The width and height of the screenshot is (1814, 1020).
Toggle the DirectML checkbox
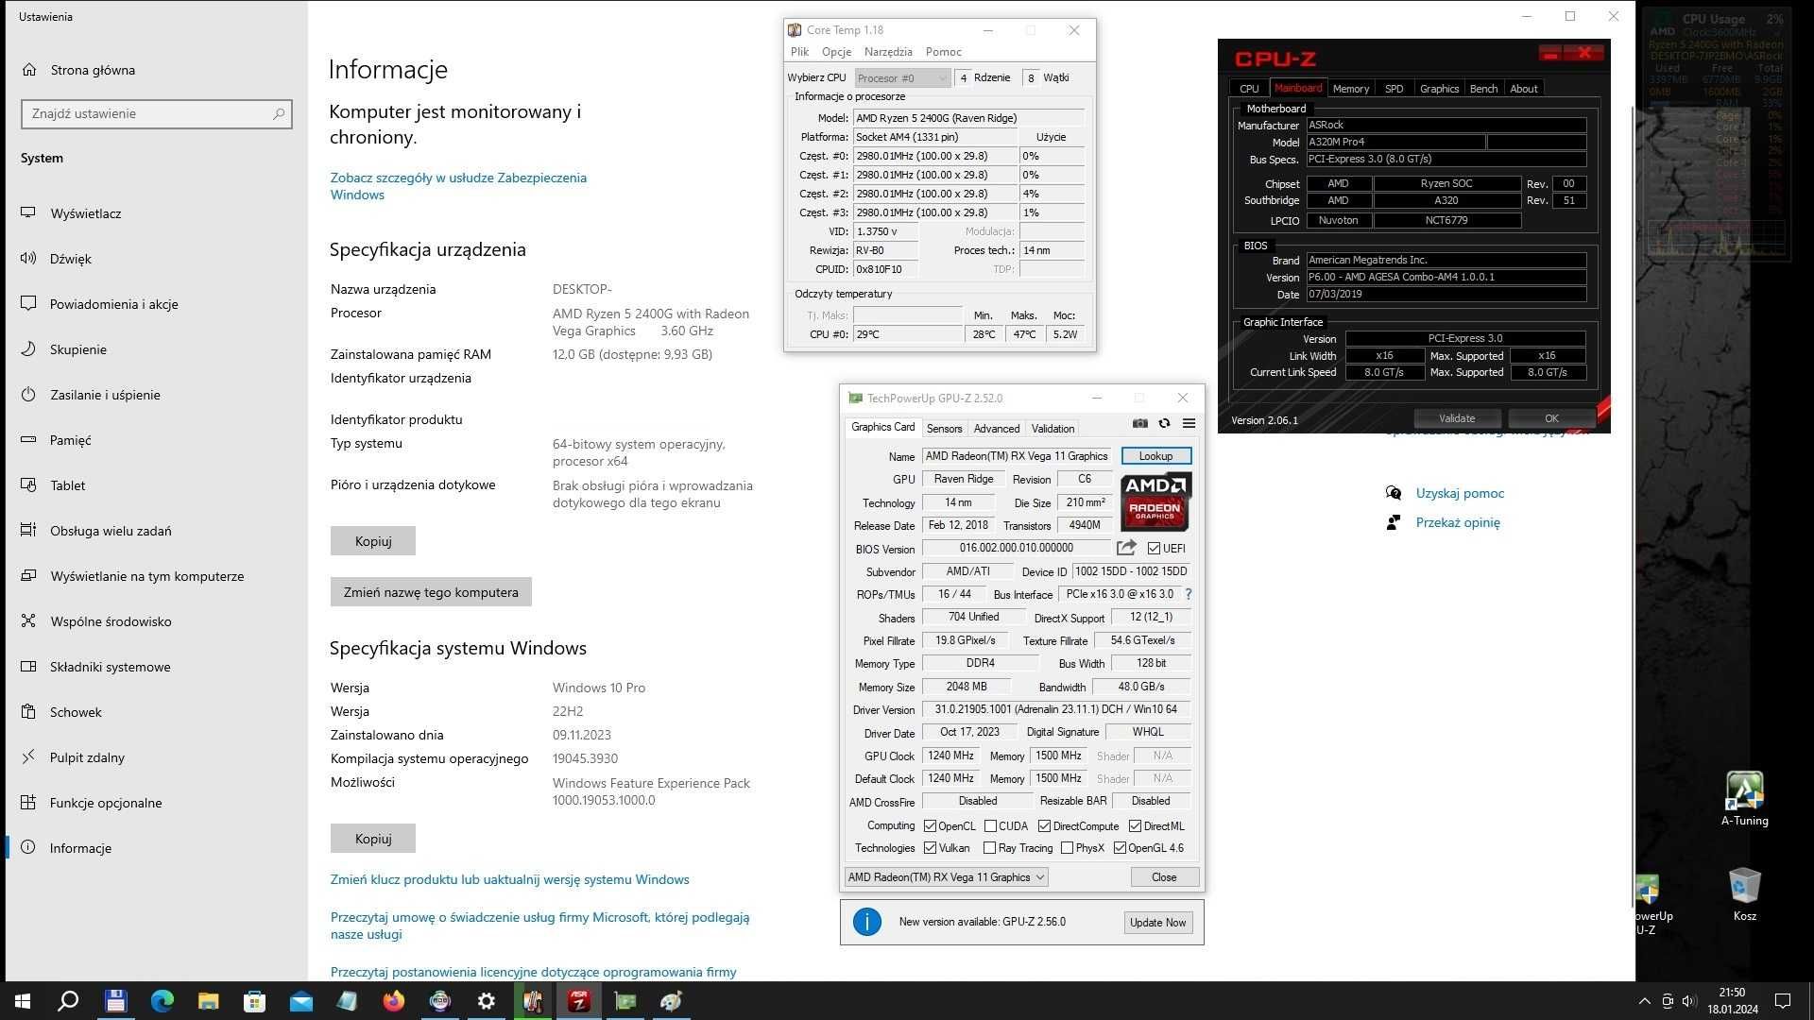pyautogui.click(x=1135, y=825)
